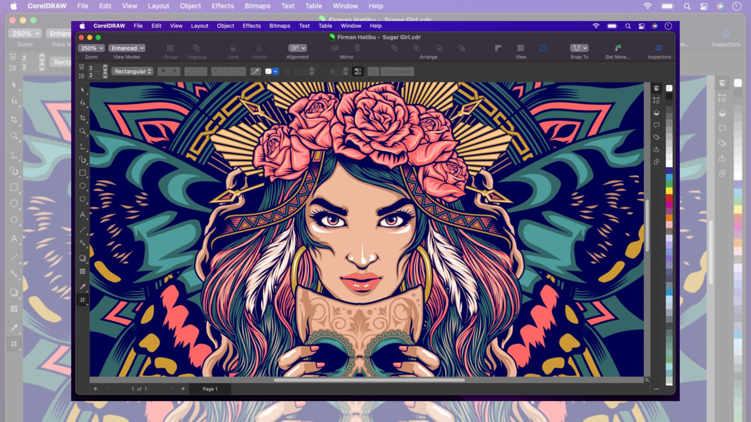The image size is (751, 422).
Task: Toggle the rulers View option
Action: [498, 48]
